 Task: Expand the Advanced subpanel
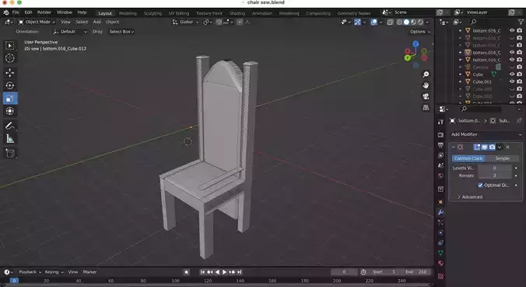pyautogui.click(x=470, y=197)
